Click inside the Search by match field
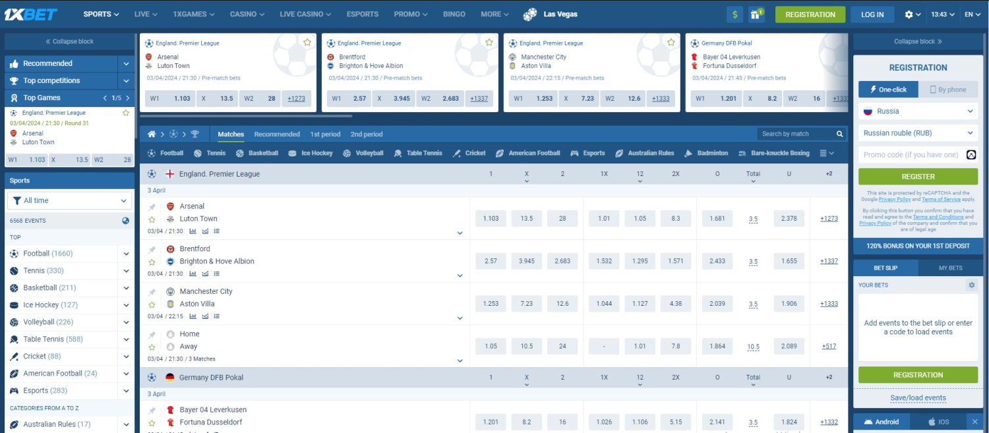Viewport: 989px width, 433px height. point(791,133)
